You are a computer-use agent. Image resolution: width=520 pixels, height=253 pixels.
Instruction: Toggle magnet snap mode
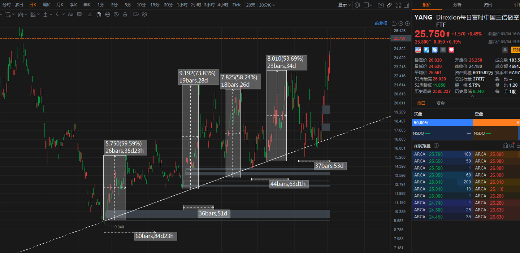(x=99, y=14)
